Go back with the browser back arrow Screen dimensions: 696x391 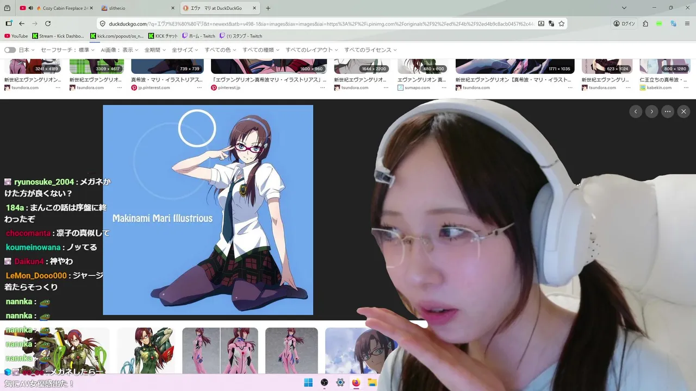22,23
